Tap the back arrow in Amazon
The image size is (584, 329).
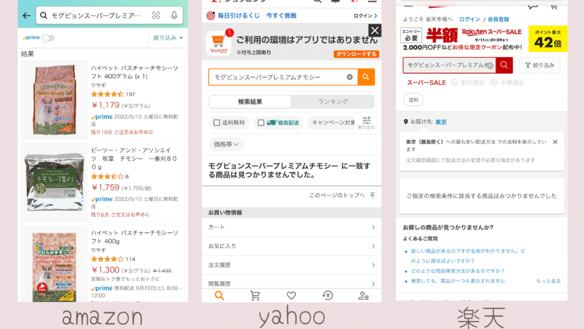point(26,15)
